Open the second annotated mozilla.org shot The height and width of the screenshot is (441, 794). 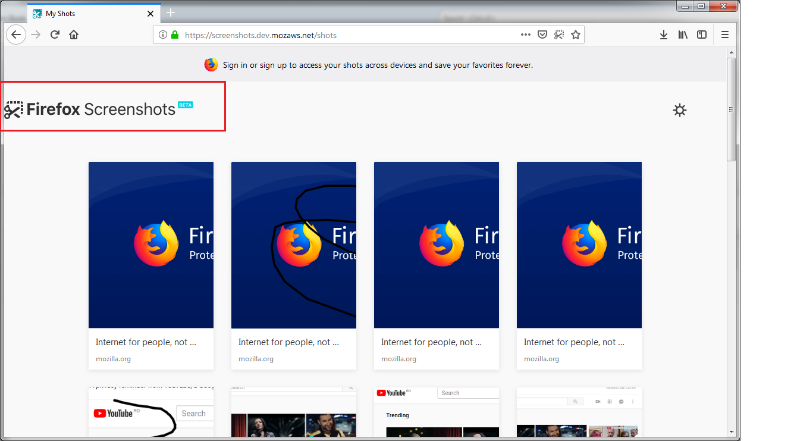tap(293, 244)
